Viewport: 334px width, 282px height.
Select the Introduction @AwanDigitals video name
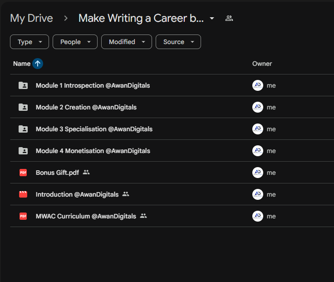[77, 194]
